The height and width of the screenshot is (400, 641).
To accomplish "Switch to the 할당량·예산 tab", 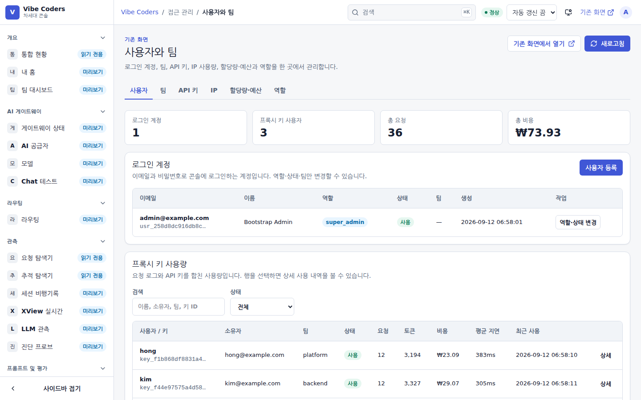I will [x=246, y=90].
